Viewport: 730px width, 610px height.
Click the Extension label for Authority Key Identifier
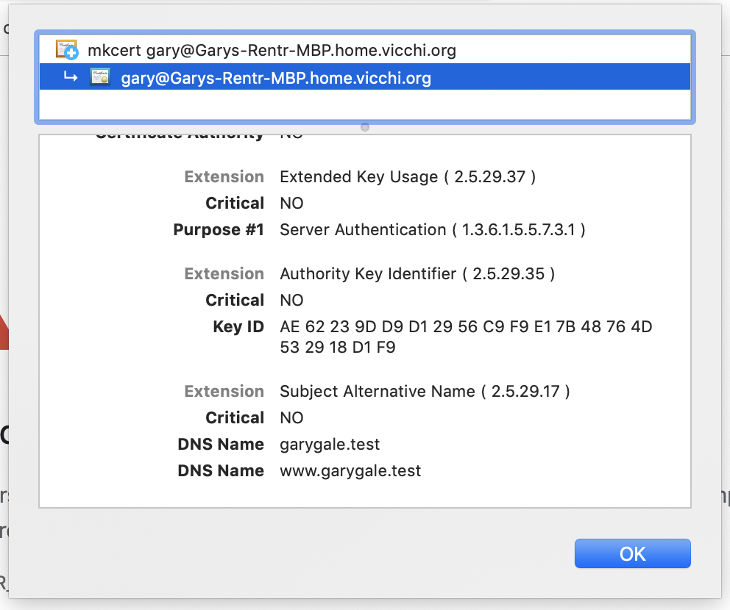coord(224,274)
